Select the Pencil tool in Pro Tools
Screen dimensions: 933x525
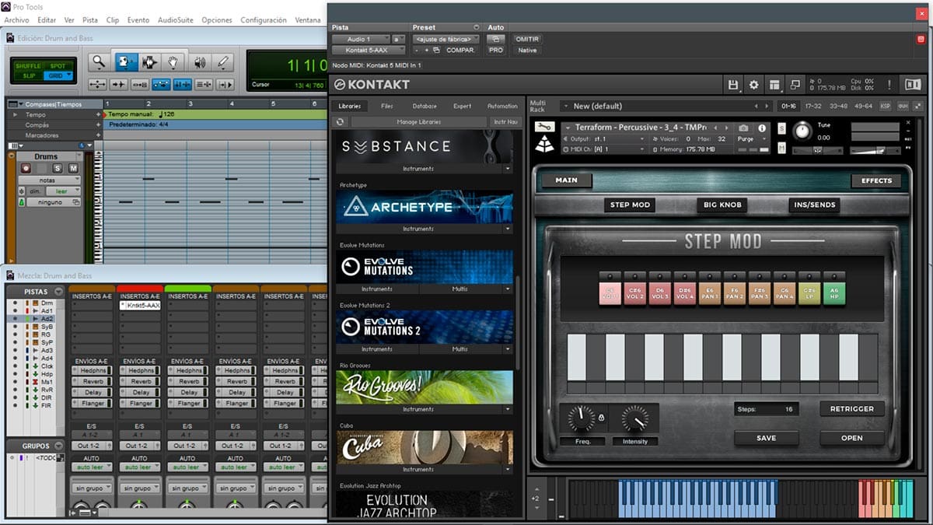click(223, 62)
